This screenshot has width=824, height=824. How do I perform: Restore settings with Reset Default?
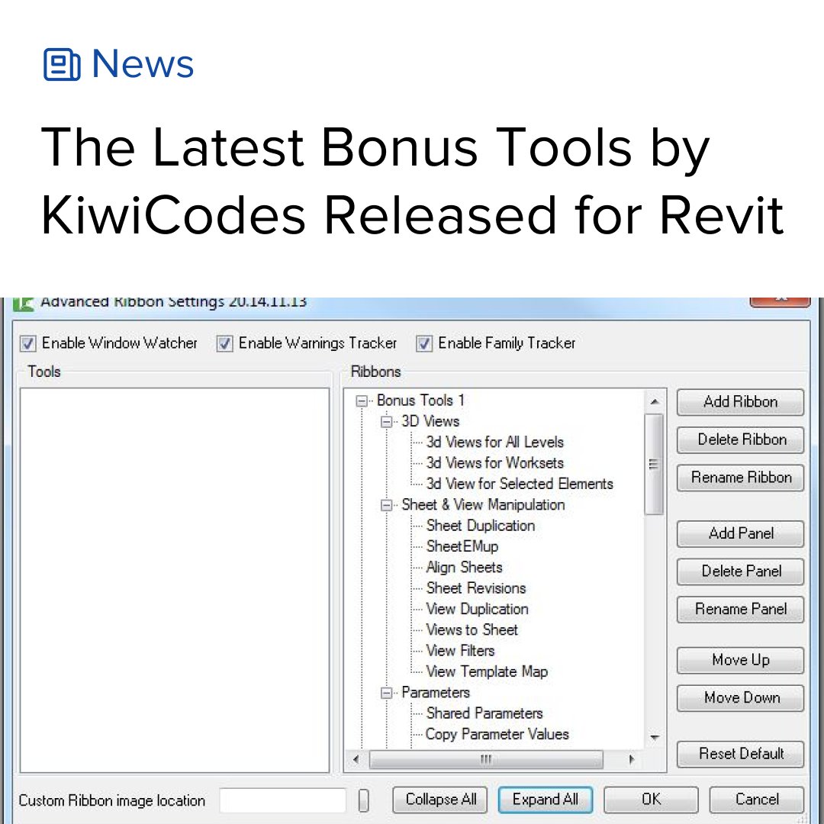pos(740,754)
